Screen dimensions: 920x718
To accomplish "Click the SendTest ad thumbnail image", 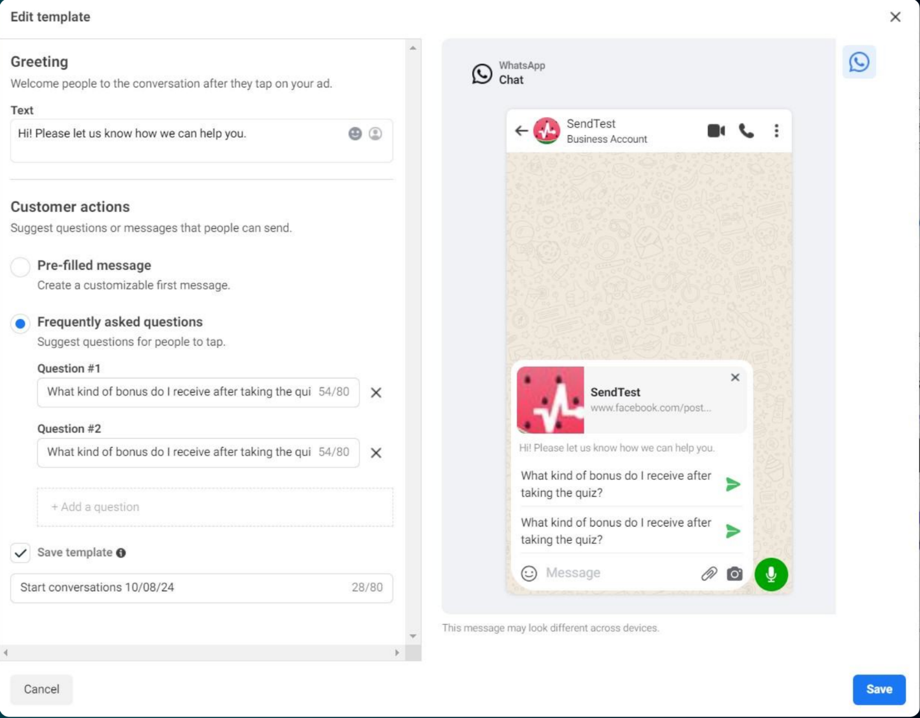I will click(x=551, y=400).
